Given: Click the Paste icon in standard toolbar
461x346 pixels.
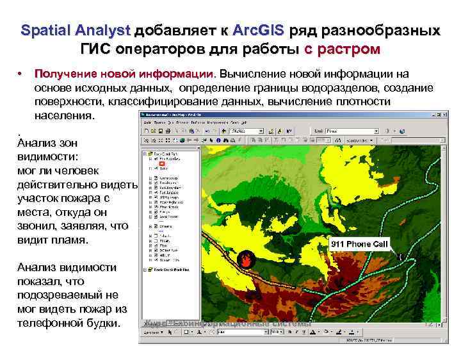Looking at the screenshot, I should coord(191,131).
